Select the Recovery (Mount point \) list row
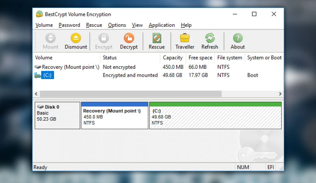Screen dimensions: 316x183 click(158, 67)
